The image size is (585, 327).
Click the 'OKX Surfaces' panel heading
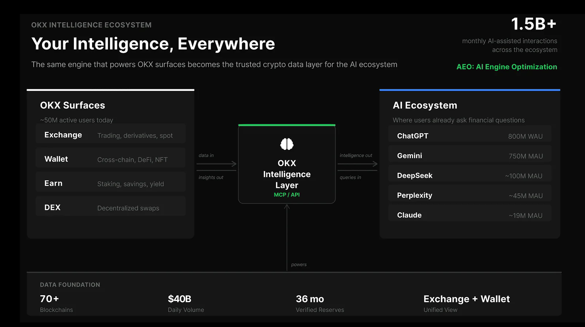click(72, 105)
